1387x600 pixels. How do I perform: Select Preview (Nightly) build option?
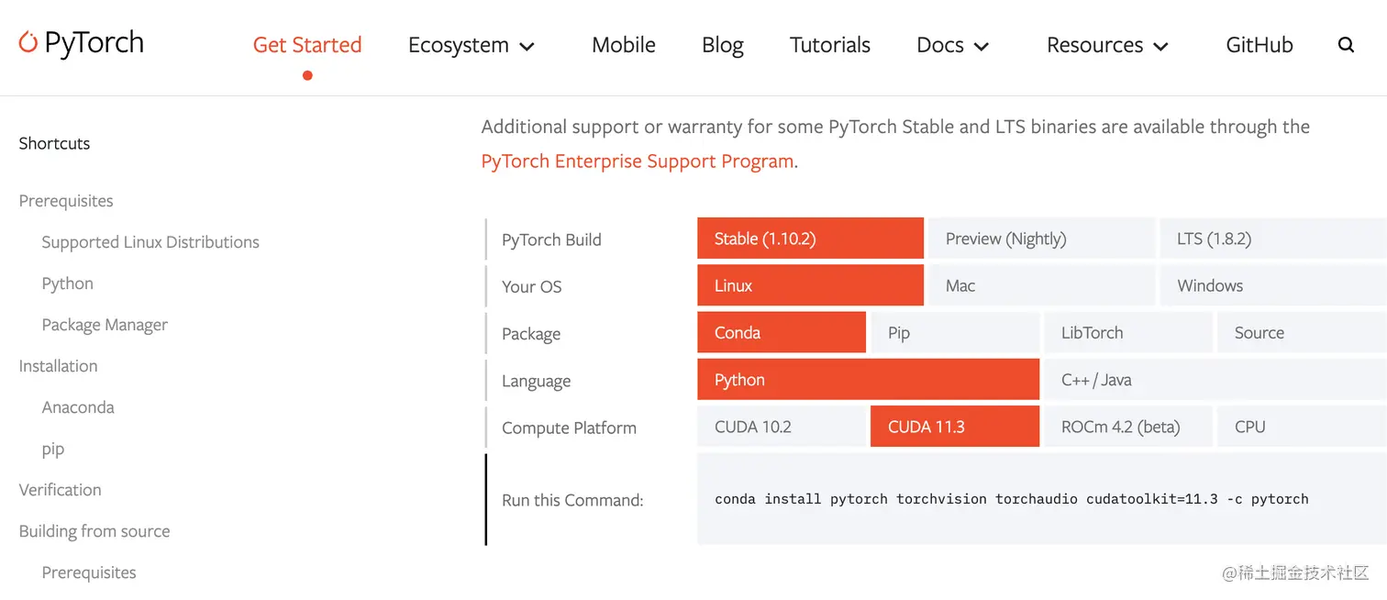(x=1041, y=239)
